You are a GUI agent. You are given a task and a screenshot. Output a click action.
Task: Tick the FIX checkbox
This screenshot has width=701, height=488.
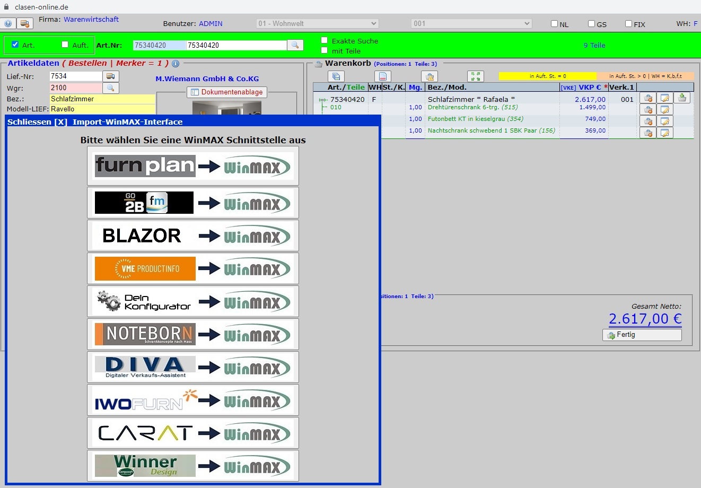coord(628,24)
